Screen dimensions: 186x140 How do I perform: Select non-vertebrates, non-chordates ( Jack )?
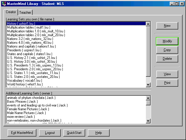tap(76, 120)
